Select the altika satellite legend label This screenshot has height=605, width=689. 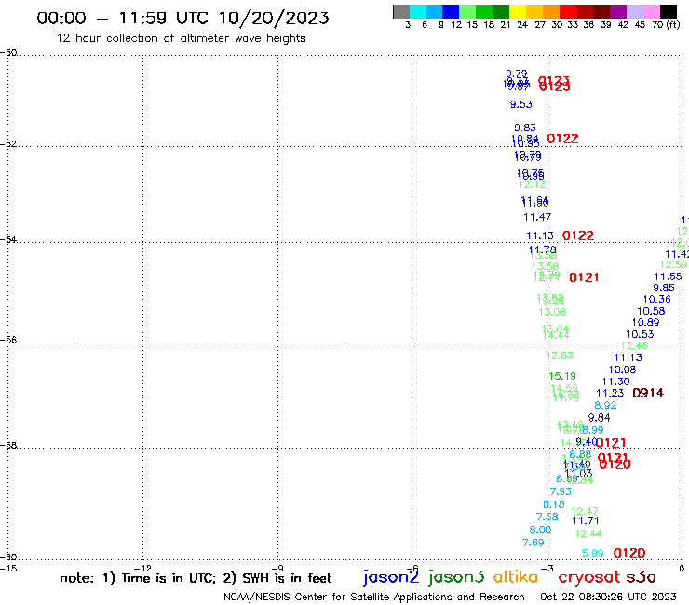point(516,576)
